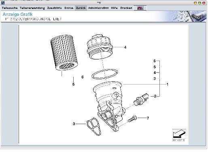
Task: Open the Administration menu
Action: point(98,8)
